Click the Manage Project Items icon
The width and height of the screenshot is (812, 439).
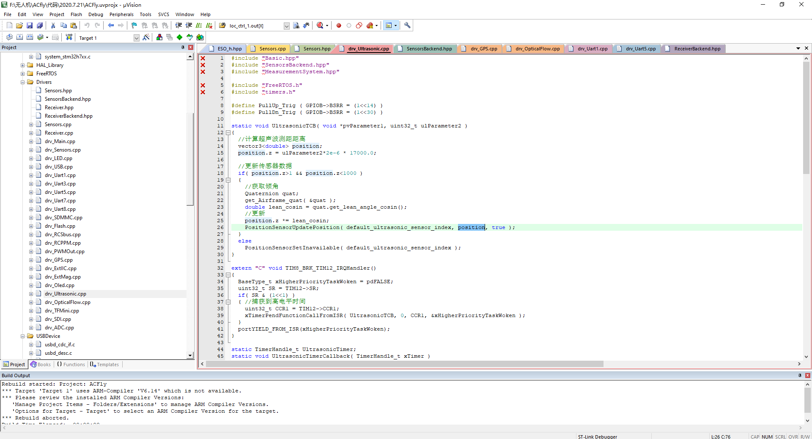tap(159, 37)
